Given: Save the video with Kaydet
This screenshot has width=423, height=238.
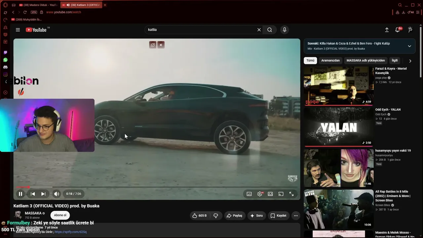Looking at the screenshot, I should coord(278,216).
